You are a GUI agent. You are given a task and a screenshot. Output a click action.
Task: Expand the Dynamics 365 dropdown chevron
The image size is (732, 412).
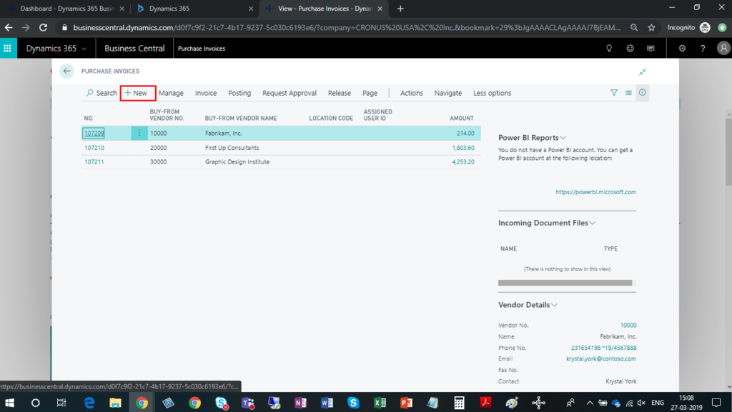tap(85, 49)
